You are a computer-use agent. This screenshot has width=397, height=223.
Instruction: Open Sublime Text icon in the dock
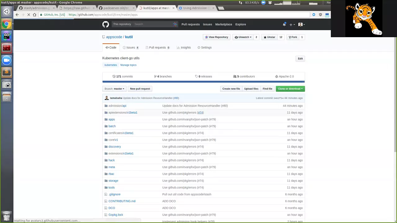pos(7,72)
